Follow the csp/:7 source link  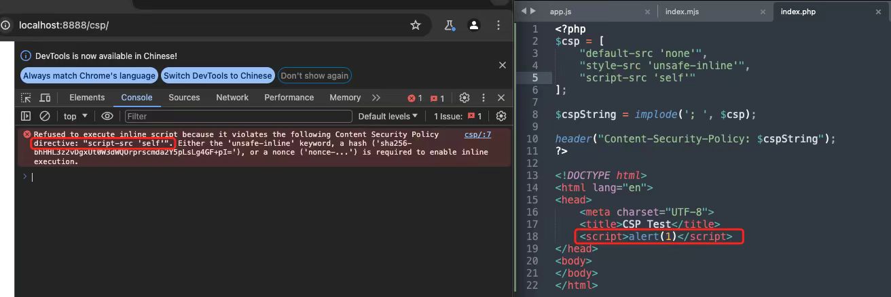click(x=477, y=135)
